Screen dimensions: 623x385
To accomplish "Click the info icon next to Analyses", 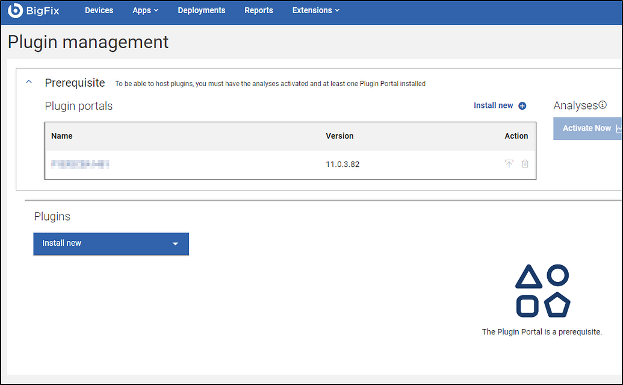I will 604,104.
